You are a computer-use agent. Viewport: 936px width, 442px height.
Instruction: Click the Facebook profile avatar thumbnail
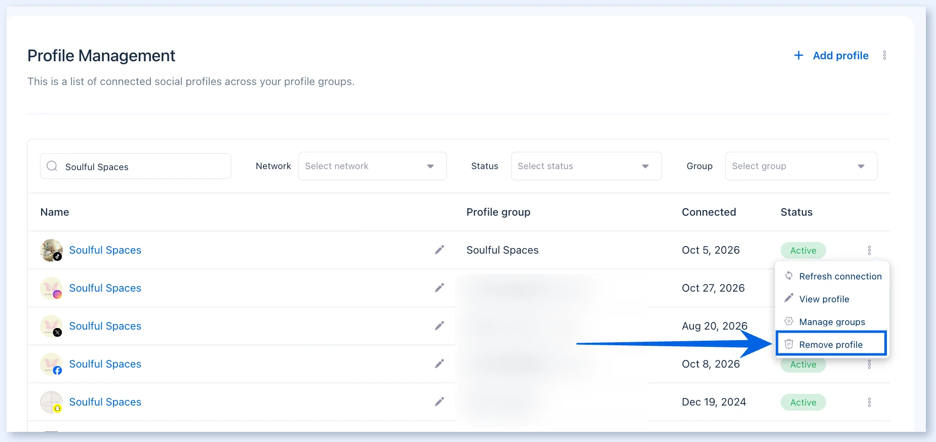point(51,364)
